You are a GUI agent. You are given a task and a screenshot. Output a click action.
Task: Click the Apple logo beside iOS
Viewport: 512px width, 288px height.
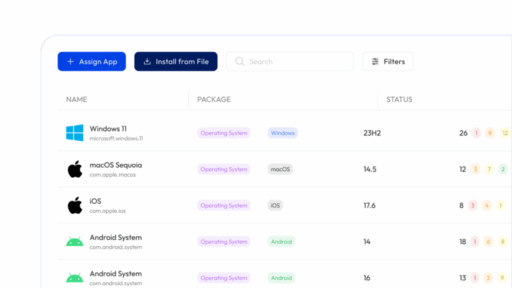[74, 205]
